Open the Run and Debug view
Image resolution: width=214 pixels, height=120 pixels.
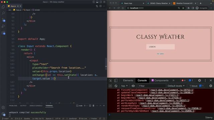pos(3,26)
